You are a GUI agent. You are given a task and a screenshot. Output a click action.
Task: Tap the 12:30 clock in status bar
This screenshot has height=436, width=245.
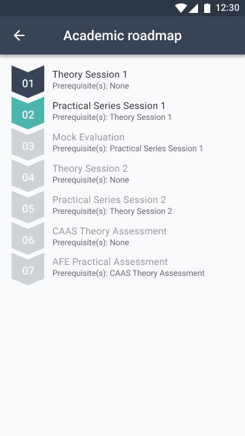(227, 7)
